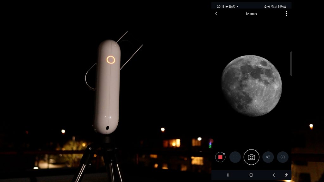Viewport: 324px width, 182px height.
Task: Tap the fullscreen frame button
Action: click(x=235, y=157)
